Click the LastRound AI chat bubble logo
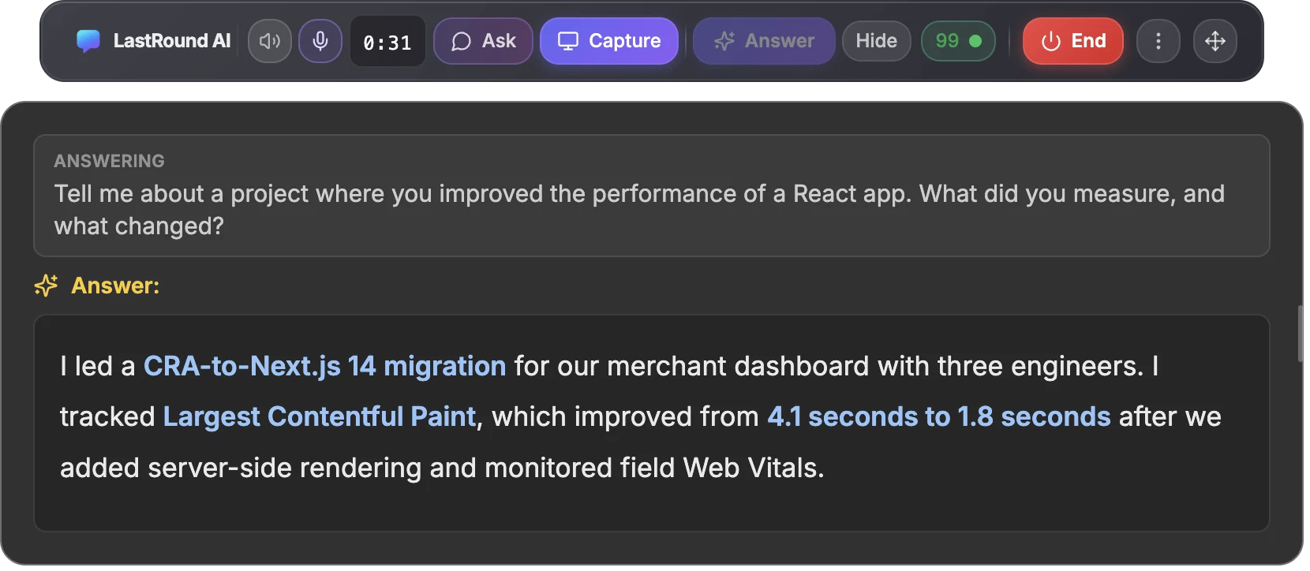Screen dimensions: 1310x571 pos(88,41)
